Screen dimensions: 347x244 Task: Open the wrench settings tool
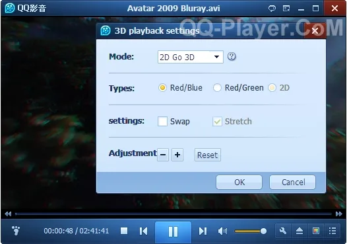click(x=283, y=231)
